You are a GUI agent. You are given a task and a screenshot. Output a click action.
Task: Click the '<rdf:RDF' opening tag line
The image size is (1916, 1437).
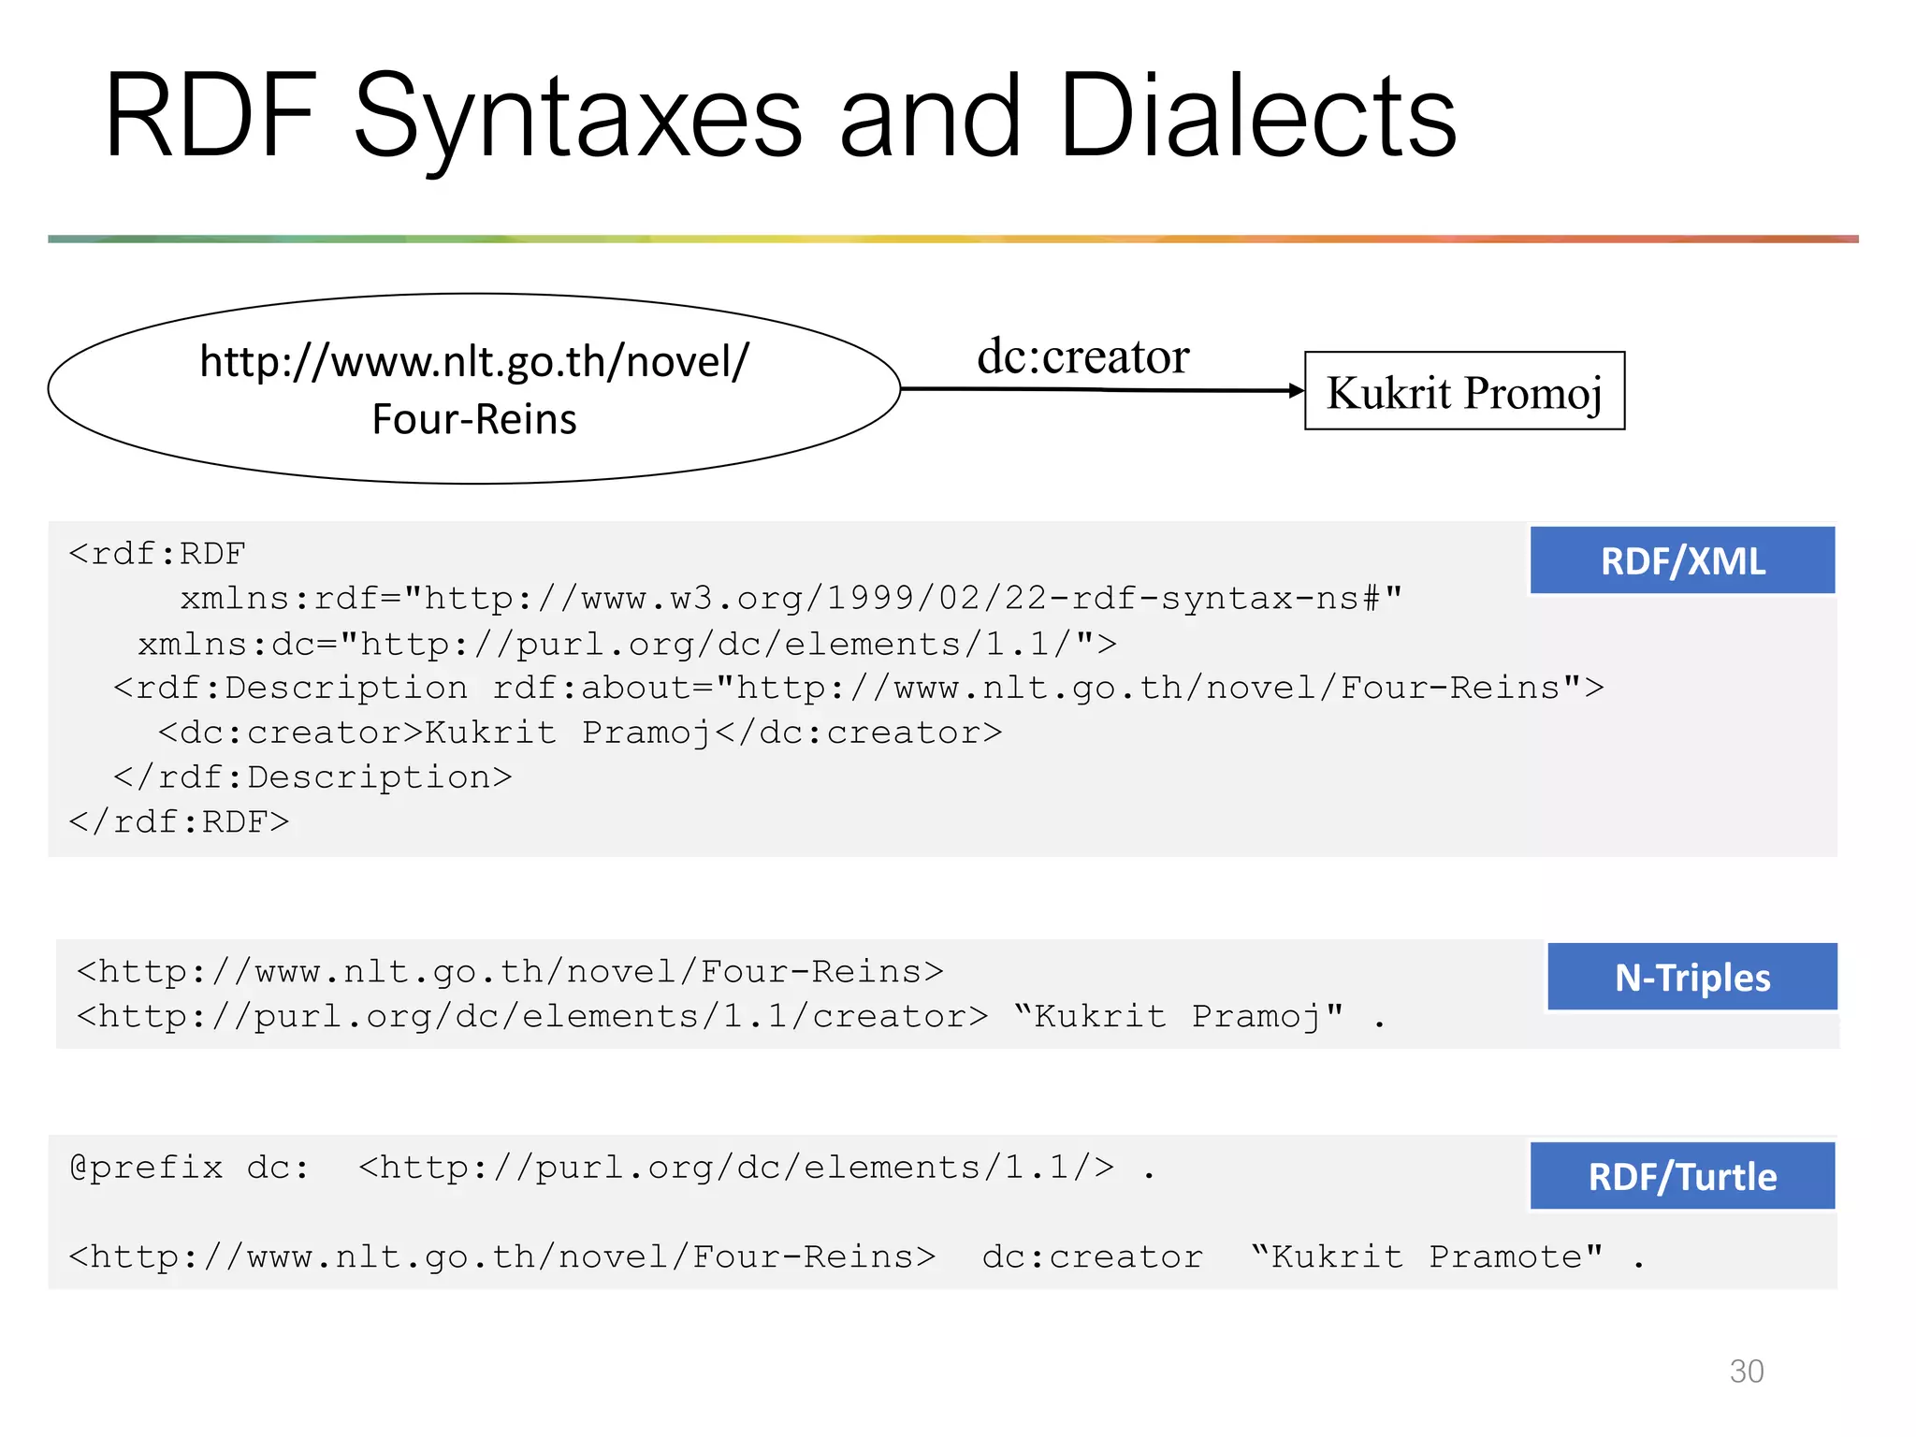click(157, 554)
